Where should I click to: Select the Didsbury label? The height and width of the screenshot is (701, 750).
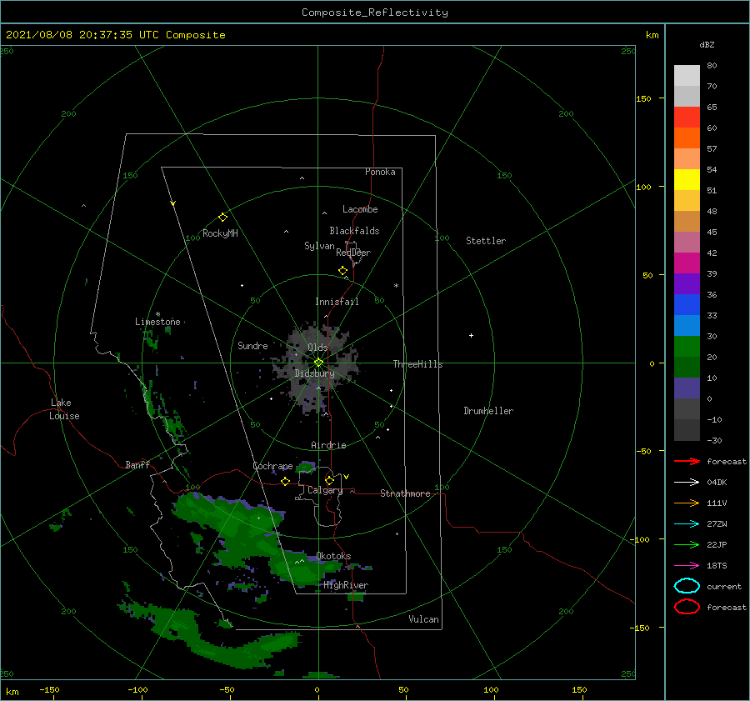[314, 373]
